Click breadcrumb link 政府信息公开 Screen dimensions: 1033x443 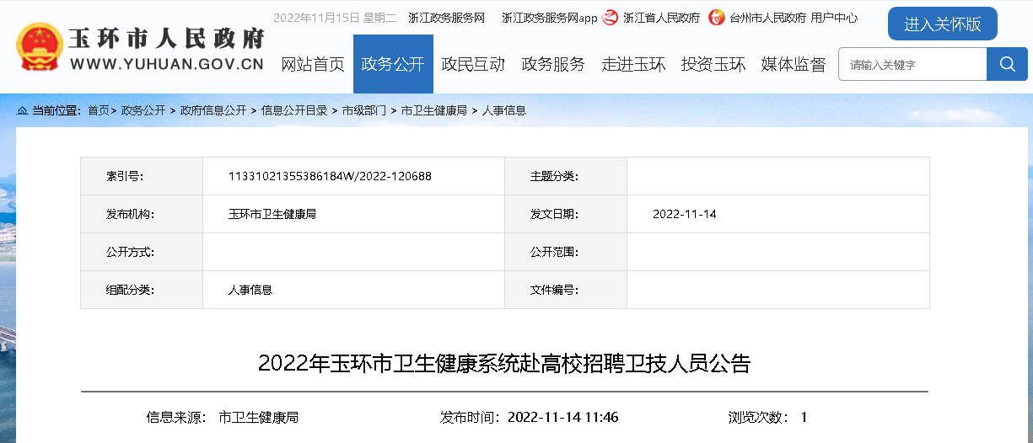point(213,110)
